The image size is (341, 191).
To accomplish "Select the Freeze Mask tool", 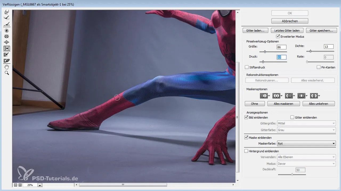I will coord(7,55).
